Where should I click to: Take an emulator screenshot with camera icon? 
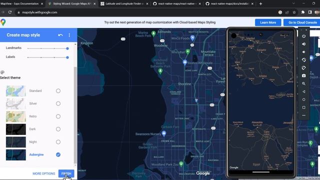(303, 75)
